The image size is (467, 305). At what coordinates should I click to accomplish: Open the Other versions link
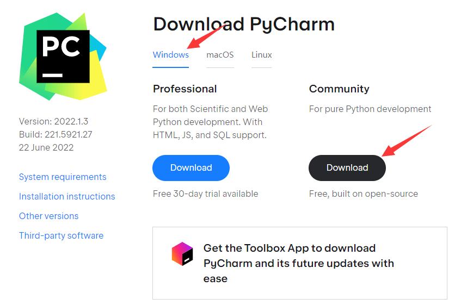tap(48, 216)
